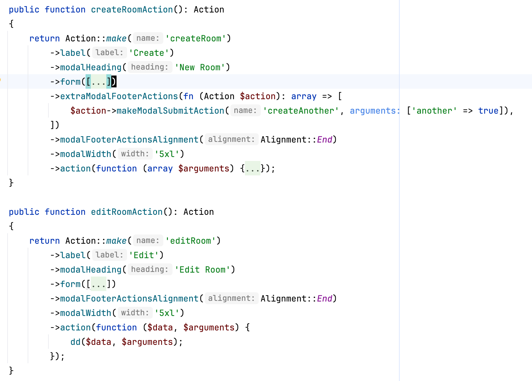Click the '5xl' width string in editRoomAction
The width and height of the screenshot is (532, 381).
(x=167, y=313)
